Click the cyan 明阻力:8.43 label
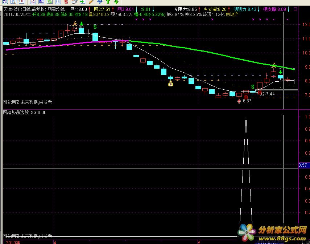This screenshot has width=310, height=244. click(x=245, y=9)
